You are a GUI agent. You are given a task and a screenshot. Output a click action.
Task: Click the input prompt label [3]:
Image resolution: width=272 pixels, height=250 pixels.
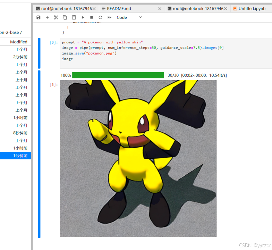53,42
